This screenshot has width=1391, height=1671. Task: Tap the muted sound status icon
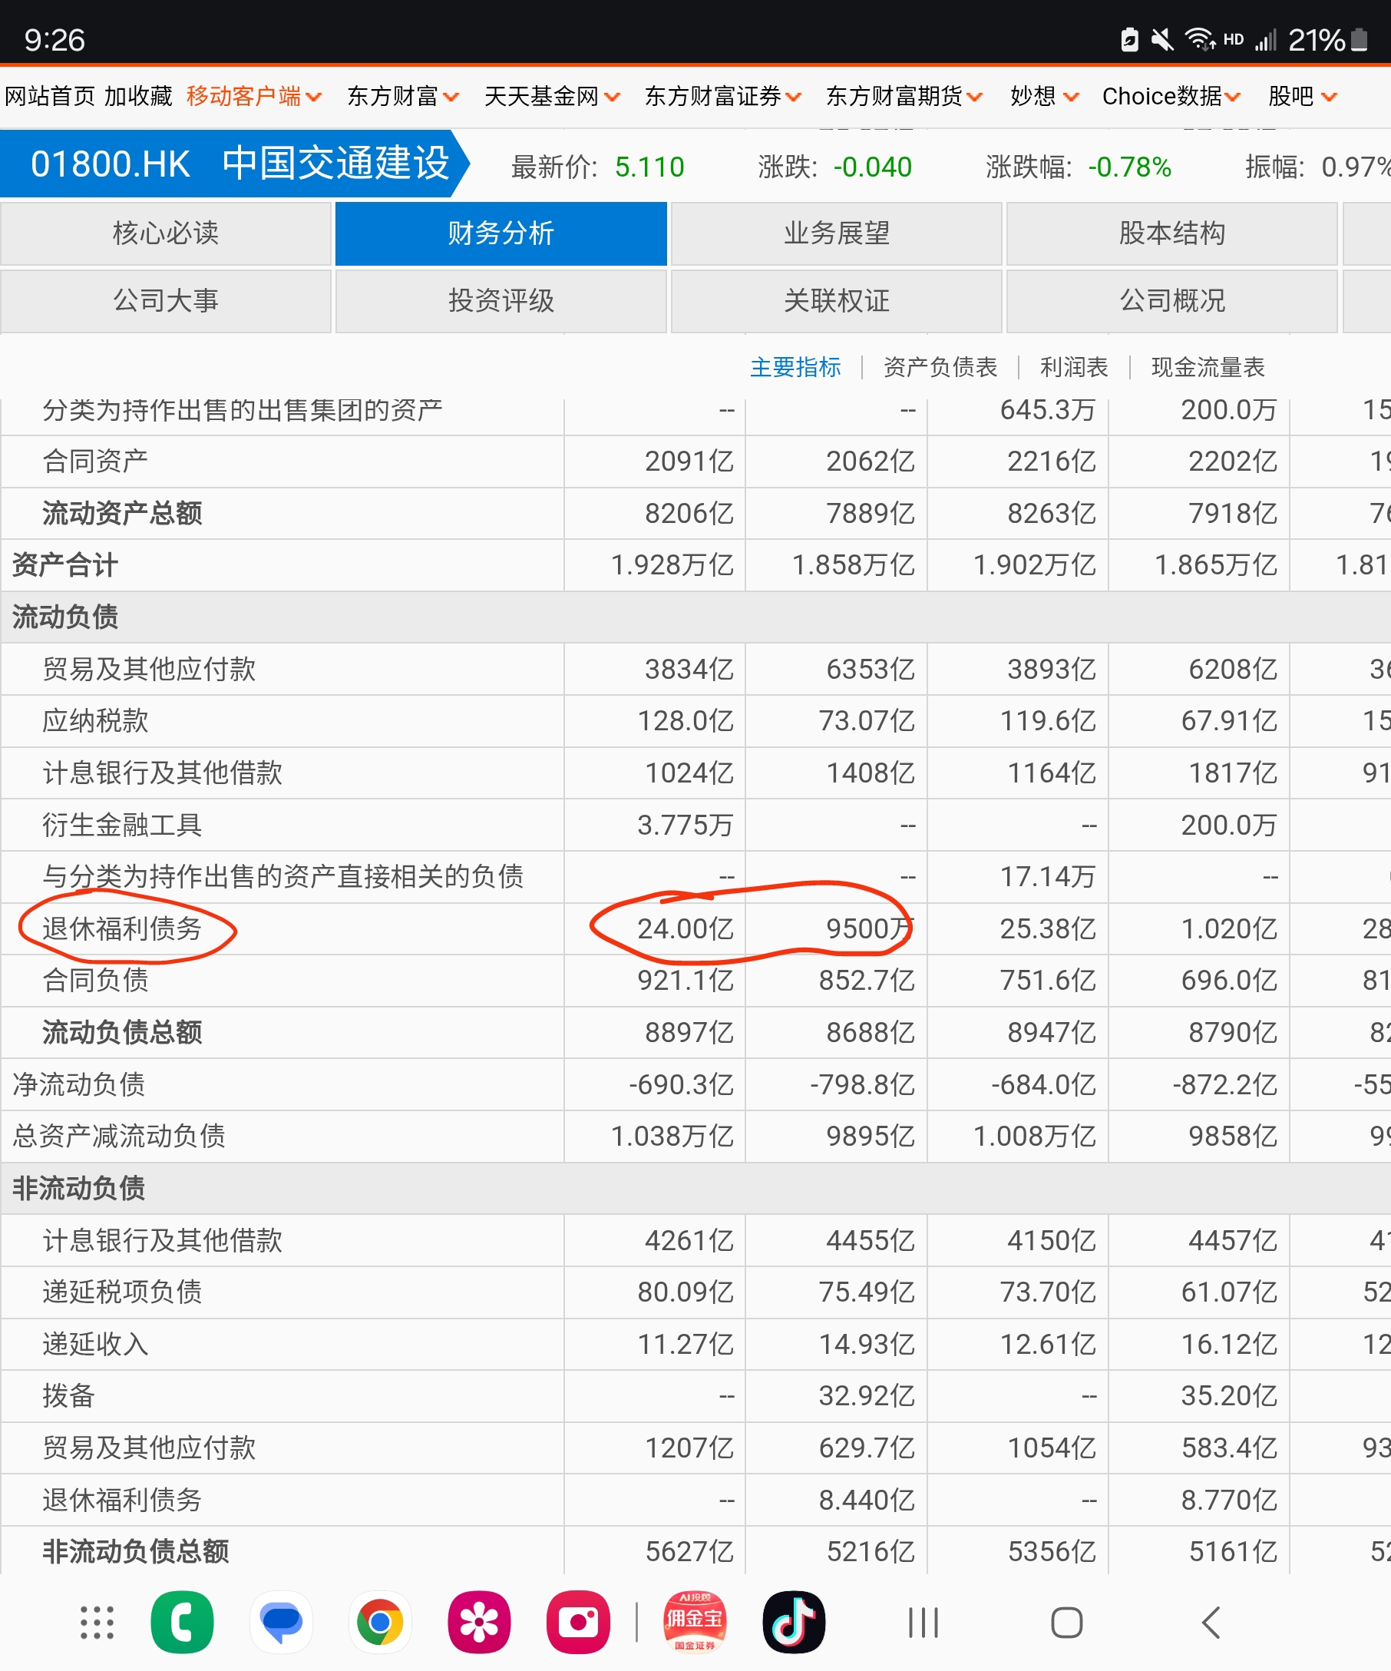pyautogui.click(x=1162, y=40)
